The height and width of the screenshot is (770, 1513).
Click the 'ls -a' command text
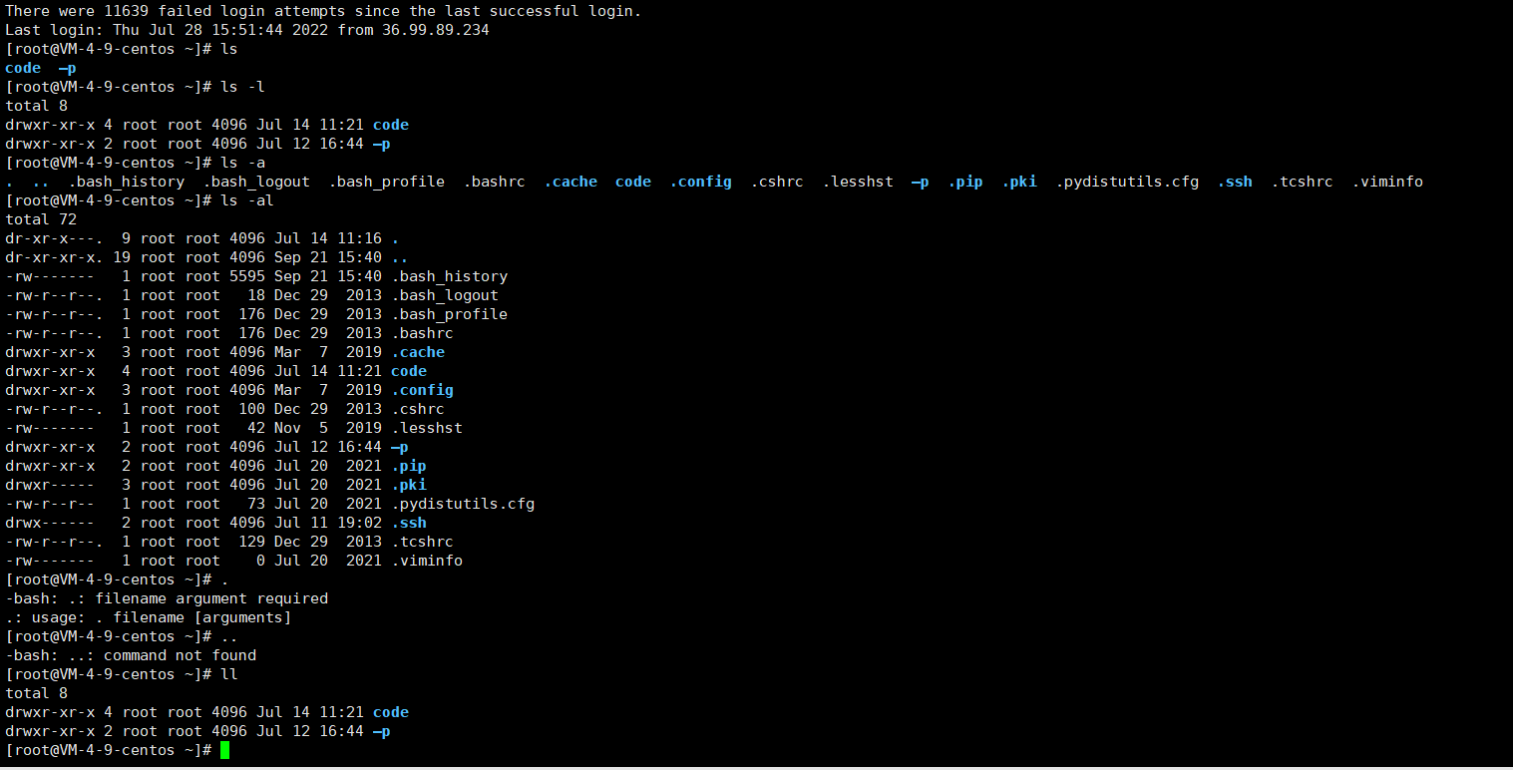pyautogui.click(x=242, y=163)
